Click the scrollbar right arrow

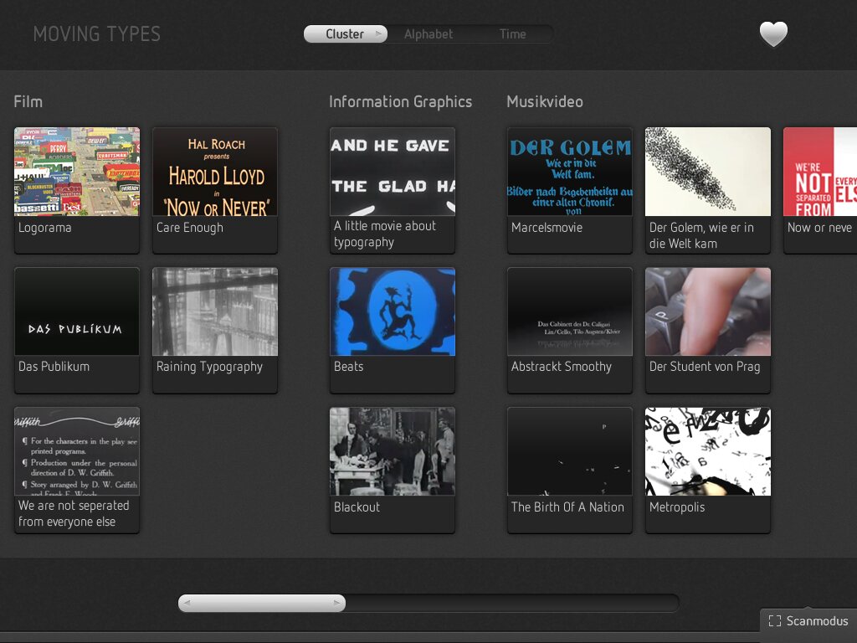pyautogui.click(x=336, y=603)
